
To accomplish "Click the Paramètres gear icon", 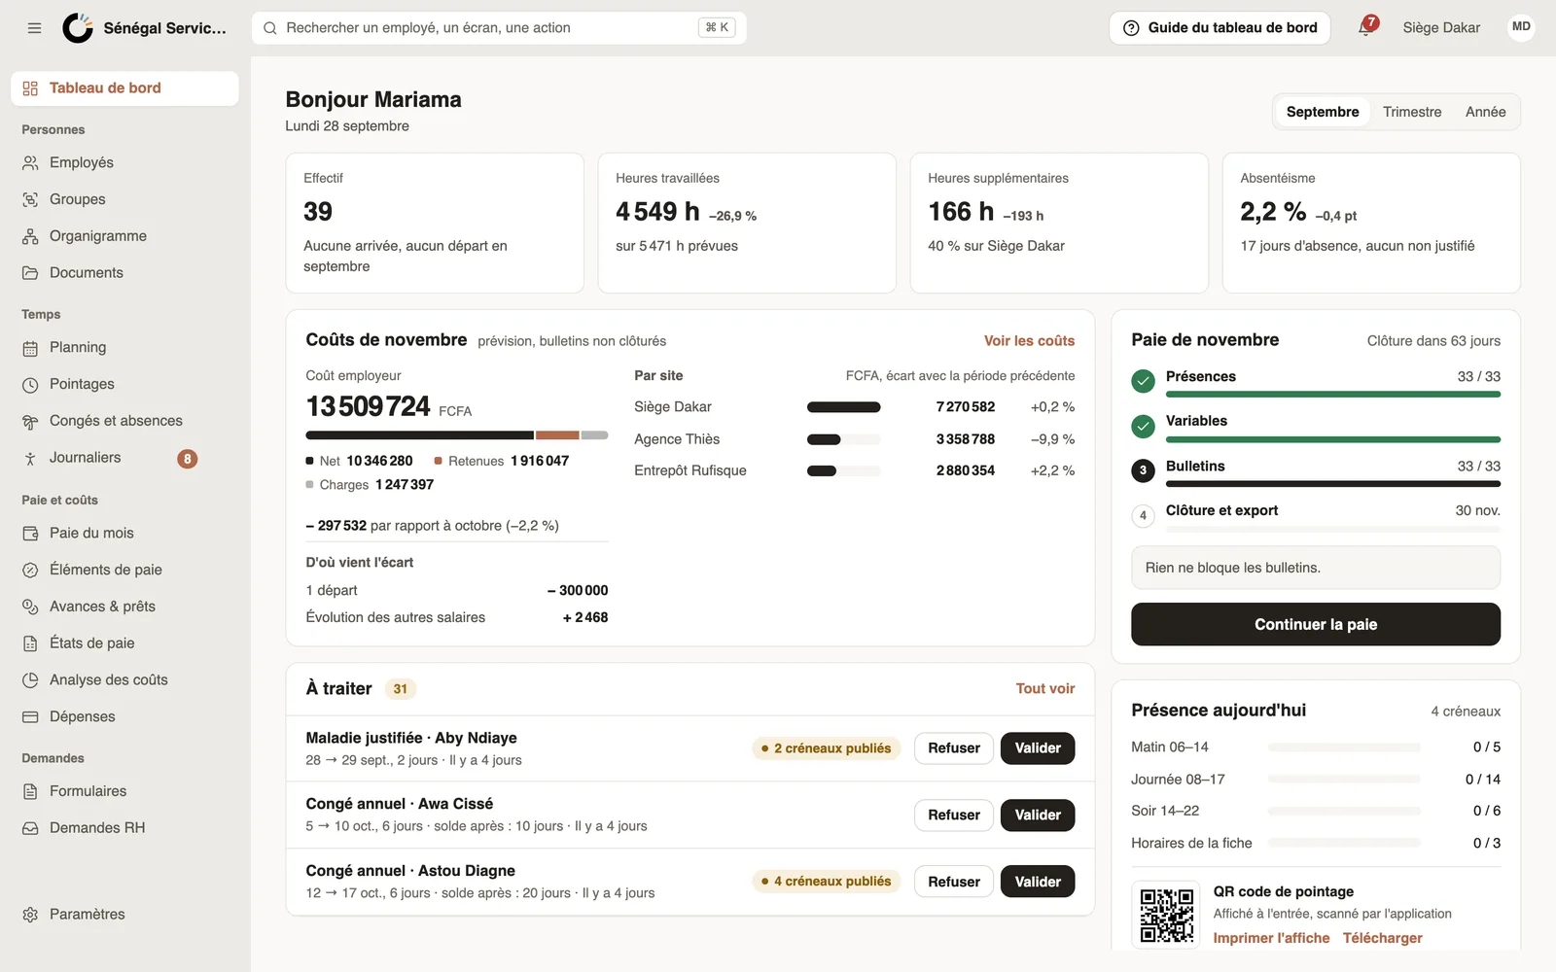I will (x=30, y=915).
